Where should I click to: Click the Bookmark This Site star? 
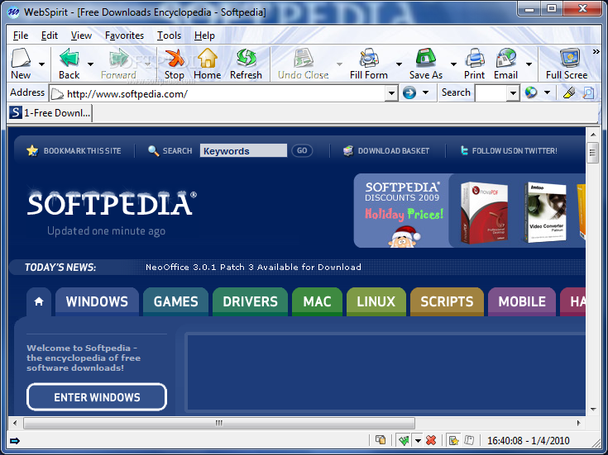pos(32,150)
